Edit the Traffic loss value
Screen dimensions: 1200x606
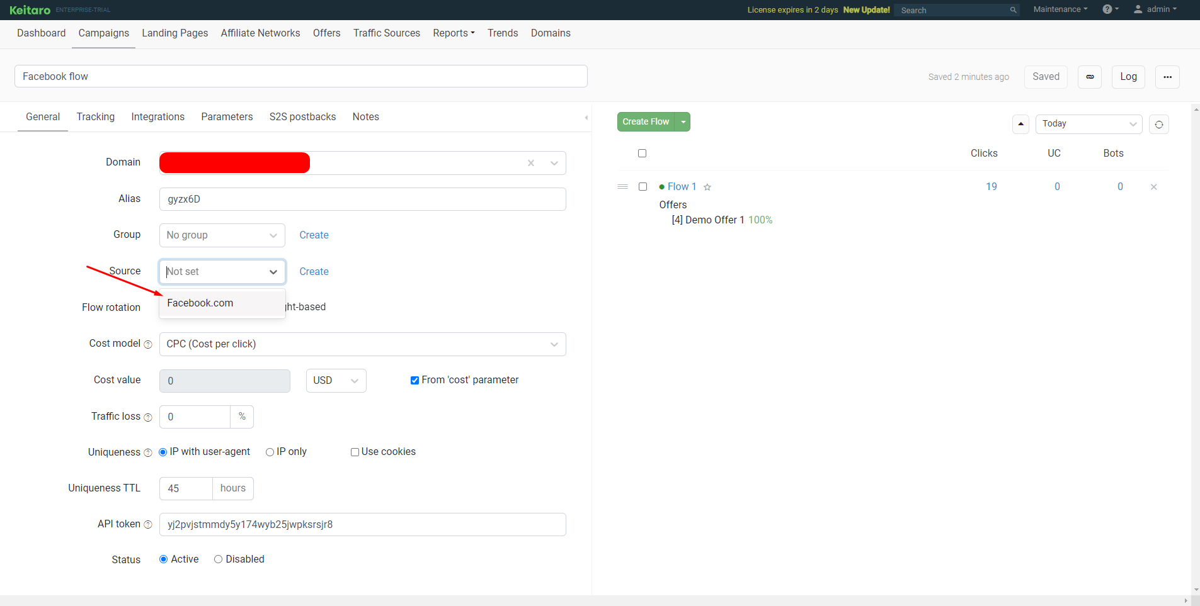click(x=195, y=417)
